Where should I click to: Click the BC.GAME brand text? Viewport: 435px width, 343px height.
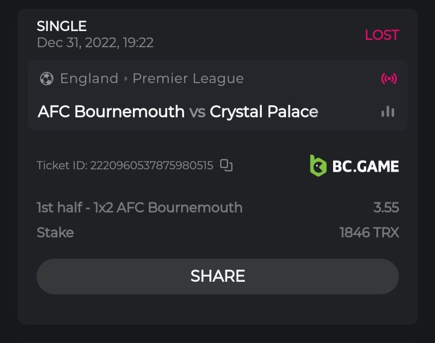[366, 166]
